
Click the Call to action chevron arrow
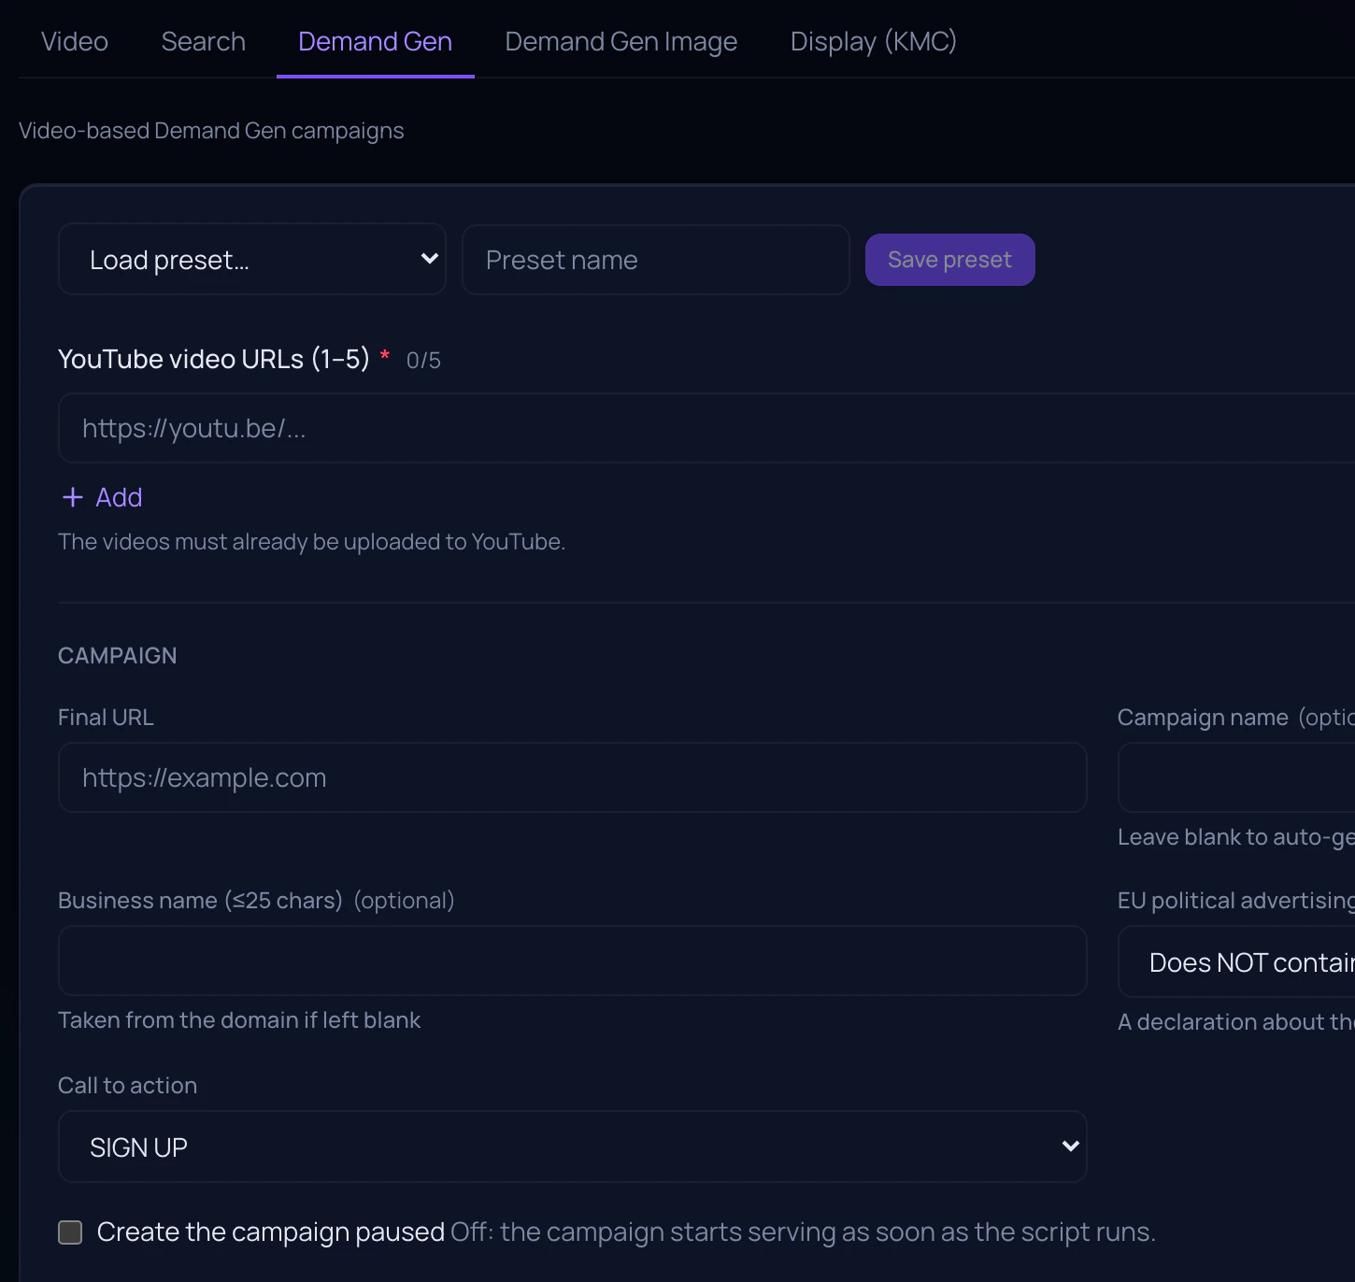point(1071,1146)
